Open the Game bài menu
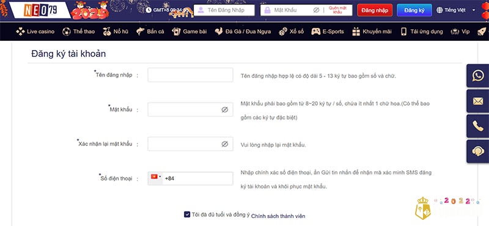The width and height of the screenshot is (489, 226). pos(189,32)
